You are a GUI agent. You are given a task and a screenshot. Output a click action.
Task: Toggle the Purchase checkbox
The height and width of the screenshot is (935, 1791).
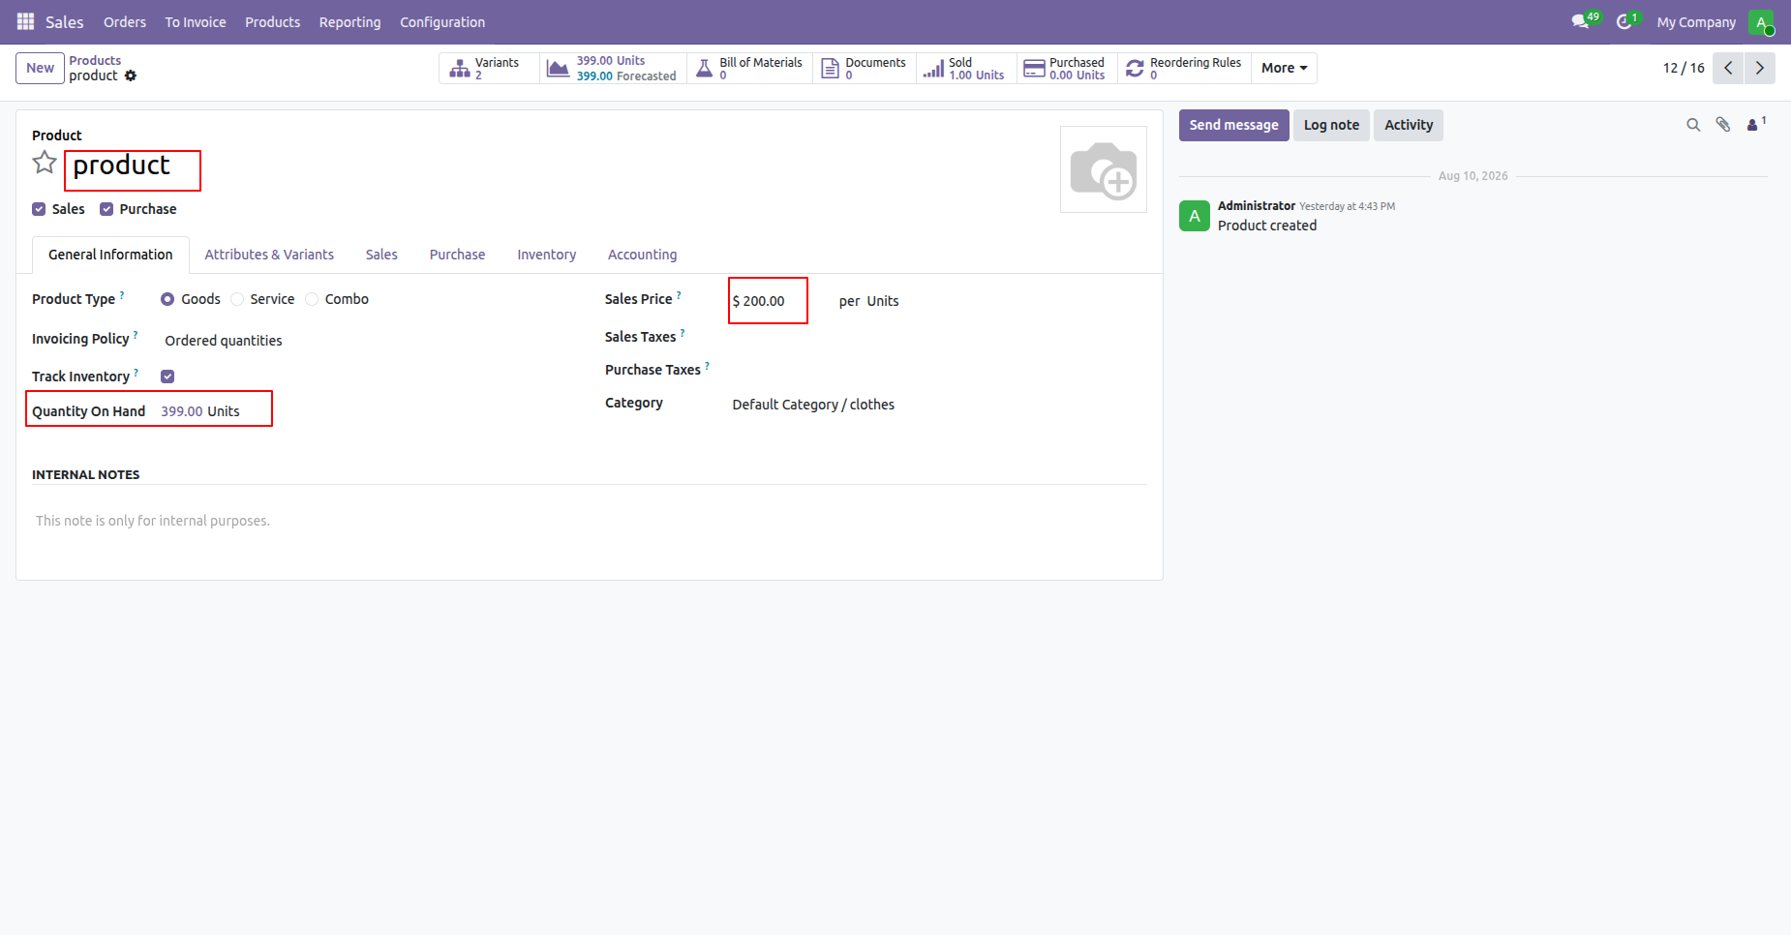coord(106,209)
